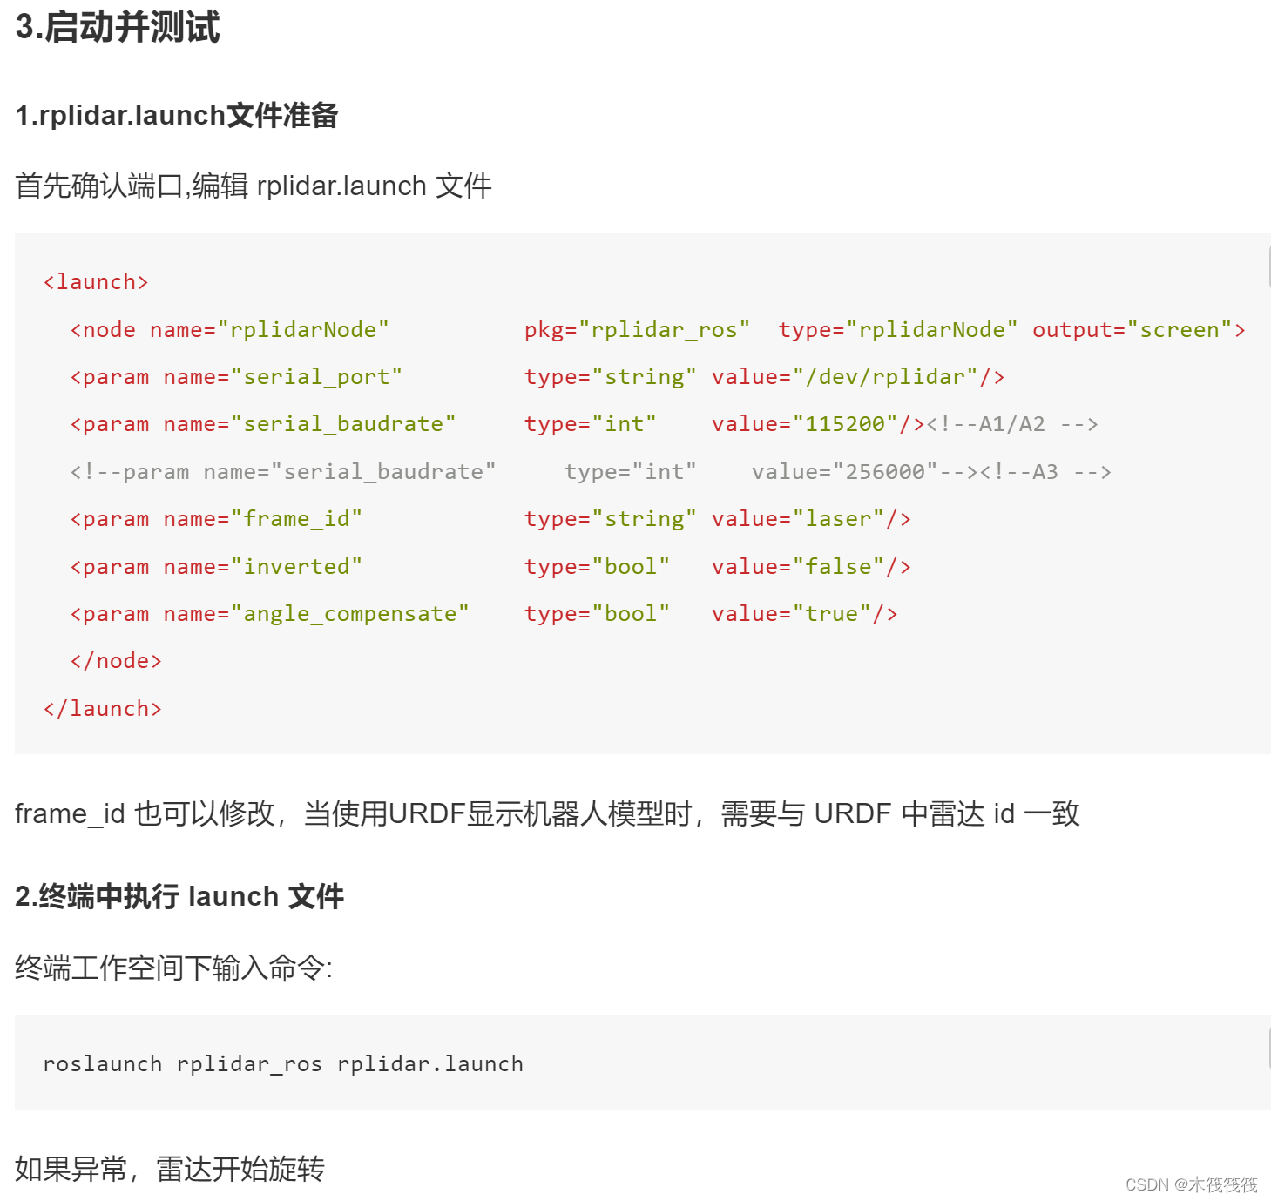Click the <!--A3 --> comment
Viewport: 1271px width, 1201px height.
coord(1045,472)
